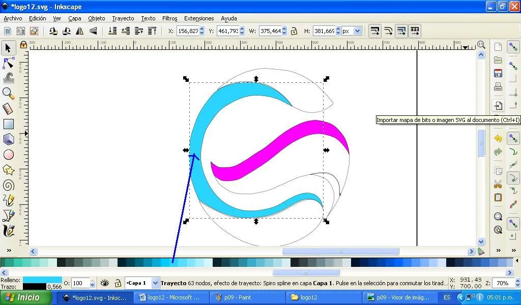
Task: Toggle snap nodes or handles button
Action: (513, 138)
